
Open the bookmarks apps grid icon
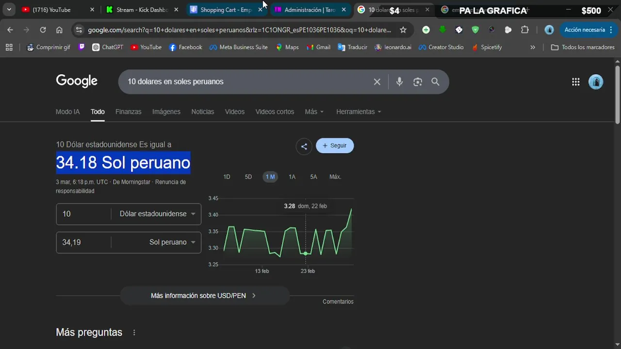tap(9, 48)
